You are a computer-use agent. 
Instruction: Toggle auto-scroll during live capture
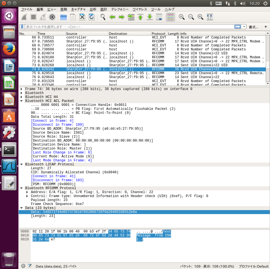[159, 17]
